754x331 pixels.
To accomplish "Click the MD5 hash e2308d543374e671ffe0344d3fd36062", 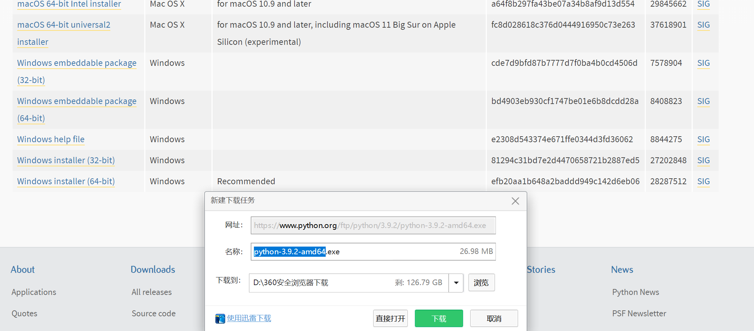I will click(562, 139).
